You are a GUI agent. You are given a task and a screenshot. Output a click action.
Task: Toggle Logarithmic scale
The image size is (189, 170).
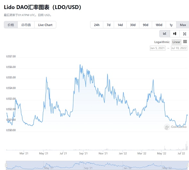point(162,42)
